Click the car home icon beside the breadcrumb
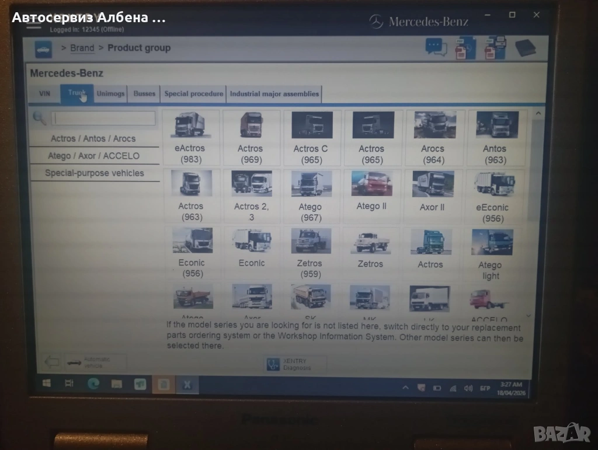Viewport: 598px width, 450px height. coord(43,49)
